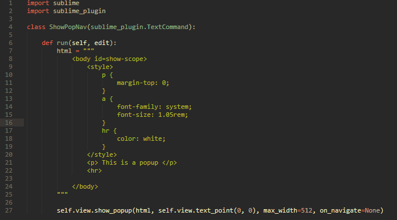The height and width of the screenshot is (220, 397).
Task: Click 'None' in on_navigate argument
Action: [x=372, y=210]
